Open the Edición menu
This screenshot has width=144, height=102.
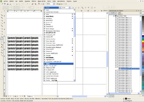(x=12, y=1)
